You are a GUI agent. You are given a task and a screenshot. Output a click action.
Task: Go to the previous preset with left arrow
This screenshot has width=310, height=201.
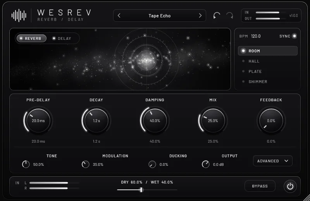119,15
